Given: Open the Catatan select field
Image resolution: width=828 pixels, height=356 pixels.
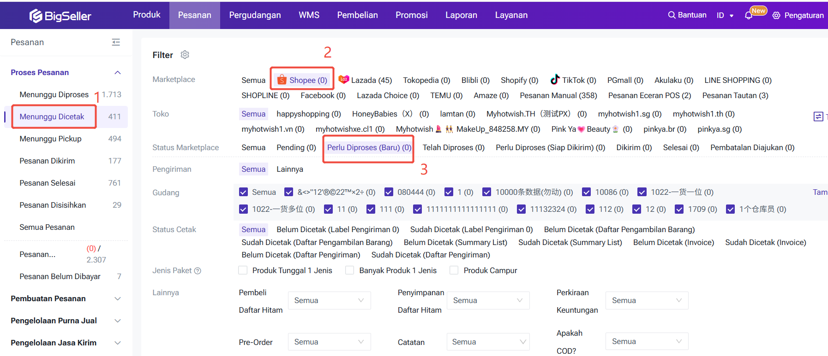Looking at the screenshot, I should (x=488, y=342).
